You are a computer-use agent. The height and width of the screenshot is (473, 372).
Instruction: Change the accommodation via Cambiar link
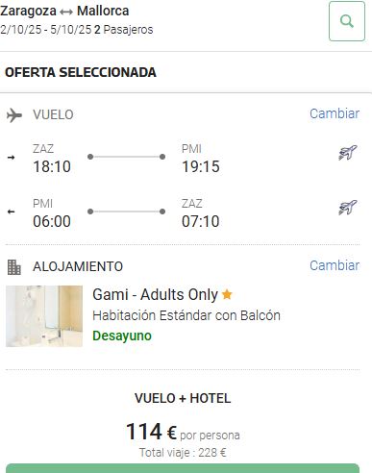coord(335,265)
